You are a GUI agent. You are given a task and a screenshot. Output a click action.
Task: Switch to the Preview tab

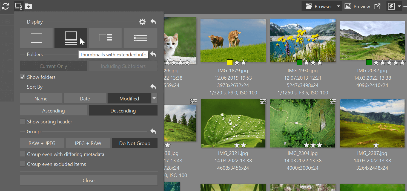tap(357, 6)
